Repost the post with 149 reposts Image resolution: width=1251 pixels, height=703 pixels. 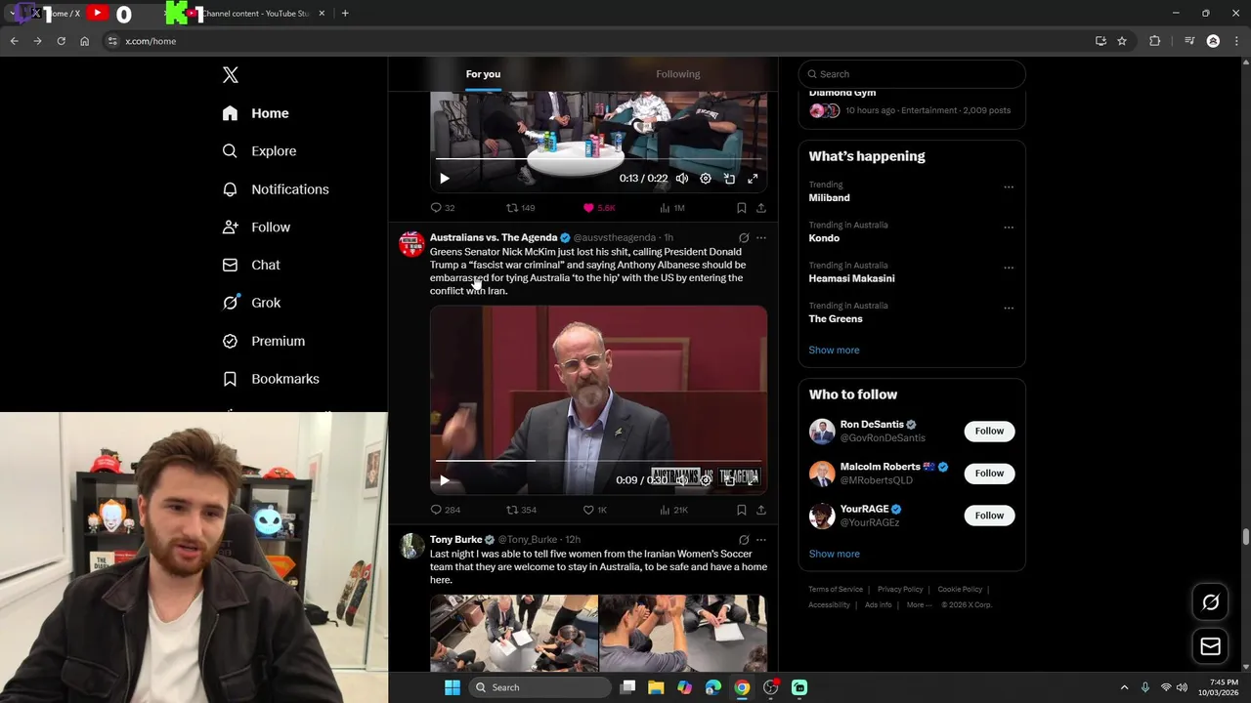click(x=520, y=208)
